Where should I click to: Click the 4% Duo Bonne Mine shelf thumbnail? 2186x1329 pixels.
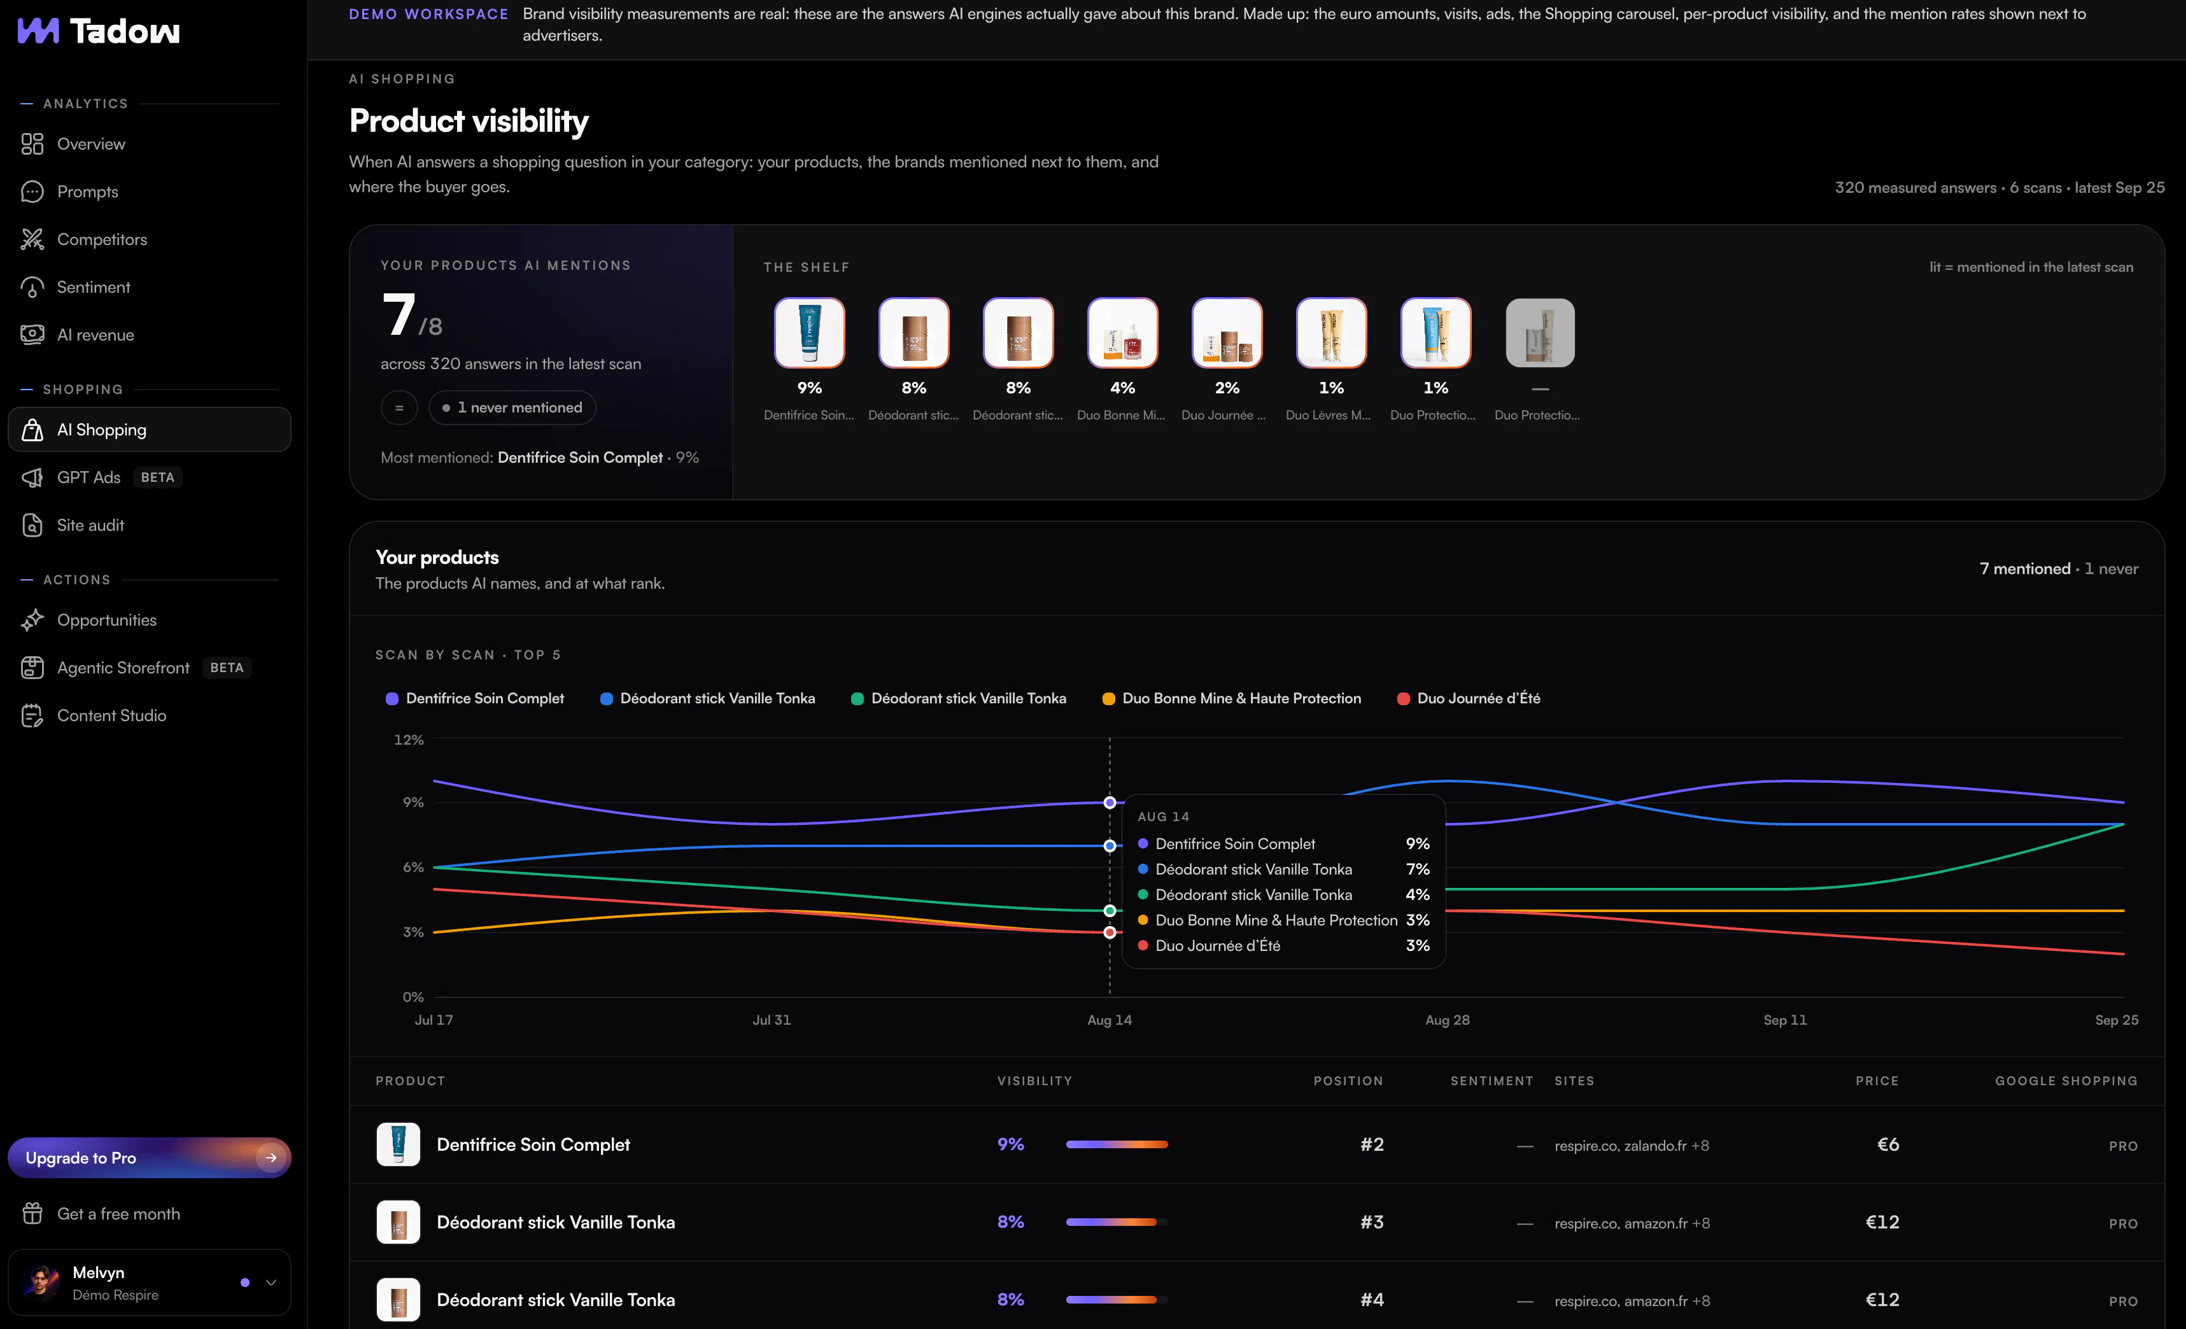pyautogui.click(x=1122, y=333)
